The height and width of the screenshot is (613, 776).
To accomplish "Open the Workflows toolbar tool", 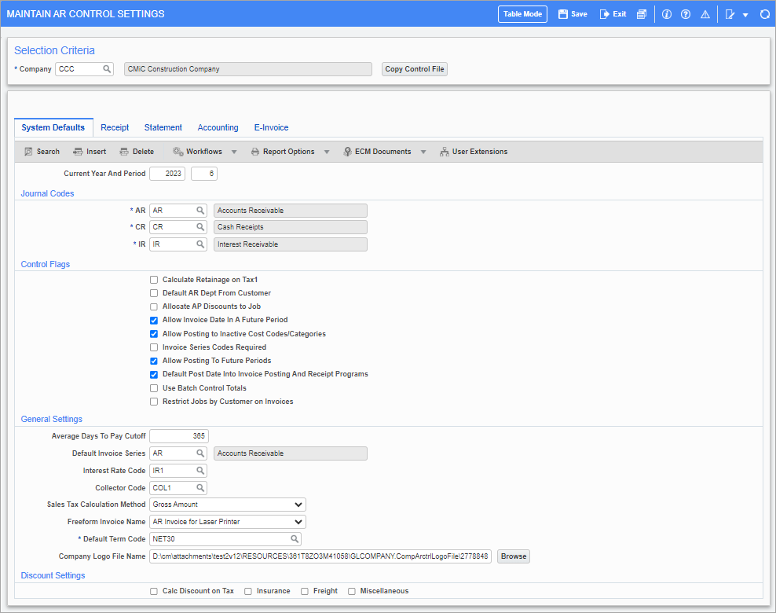I will click(x=199, y=151).
